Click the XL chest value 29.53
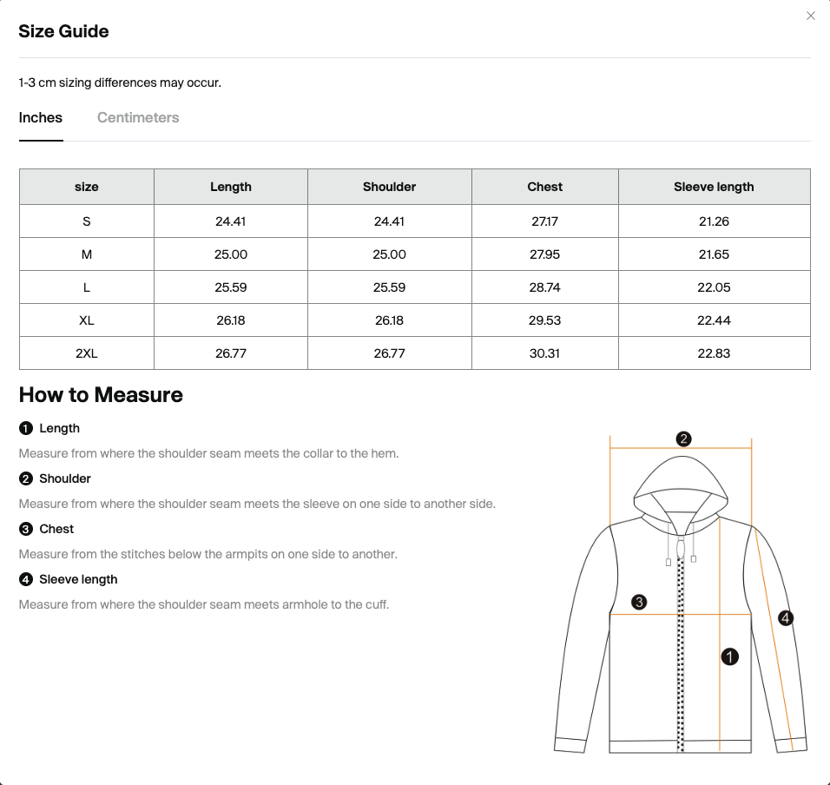The image size is (830, 785). 544,320
